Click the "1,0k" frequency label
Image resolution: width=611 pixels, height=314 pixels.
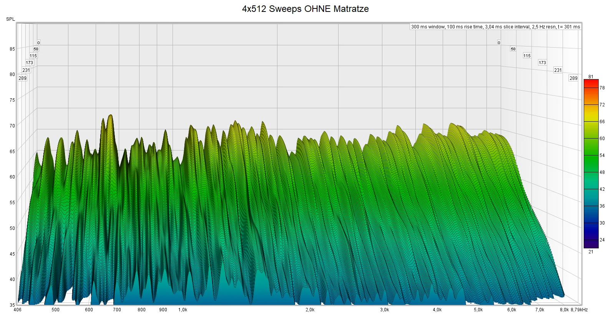183,310
